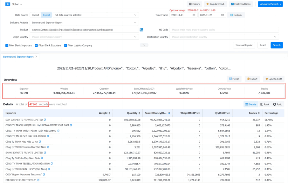Toggle Filter Blank Importers checkbox
Image resolution: width=288 pixels, height=183 pixels.
point(7,45)
